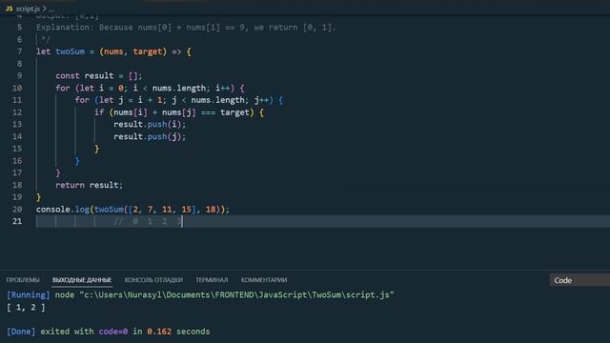
Task: Click the [Running] label in the output
Action: [x=29, y=295]
